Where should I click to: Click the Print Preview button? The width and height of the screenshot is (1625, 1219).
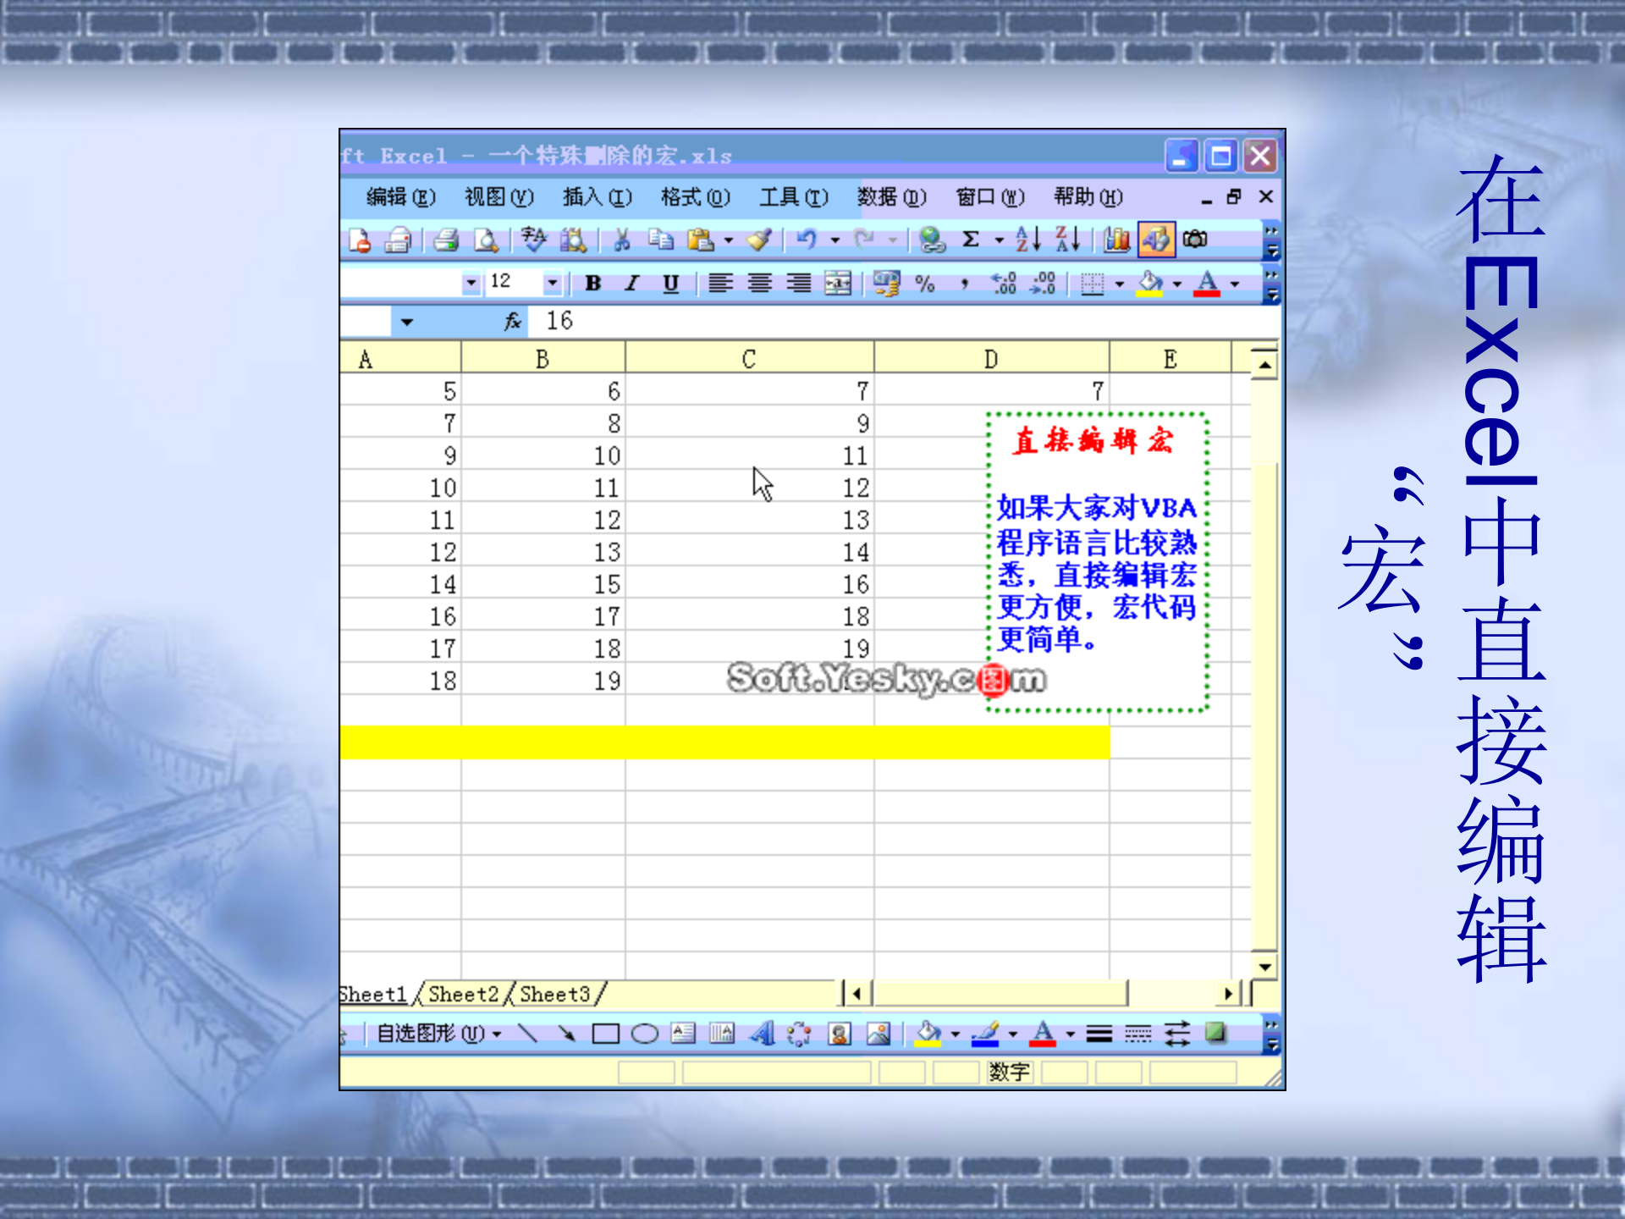click(484, 240)
